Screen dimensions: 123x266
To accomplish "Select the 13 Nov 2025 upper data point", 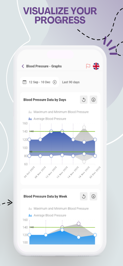I will point(62,131).
